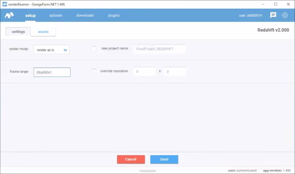
Task: Open the render mode dropdown
Action: click(52, 50)
